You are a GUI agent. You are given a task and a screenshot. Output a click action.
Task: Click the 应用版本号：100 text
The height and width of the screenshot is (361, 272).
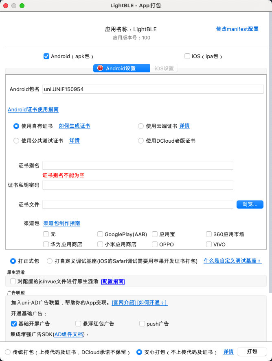[x=132, y=38]
